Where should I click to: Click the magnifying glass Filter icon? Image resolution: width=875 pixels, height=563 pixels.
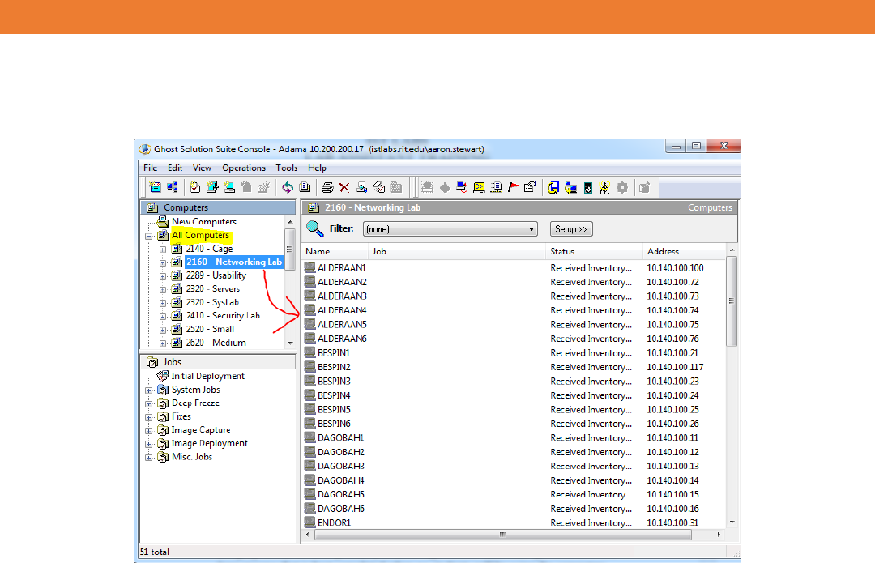315,228
